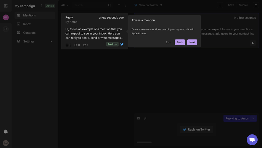Select the MC campaign avatar
Viewport: 262px width, 148px height.
[6, 17]
